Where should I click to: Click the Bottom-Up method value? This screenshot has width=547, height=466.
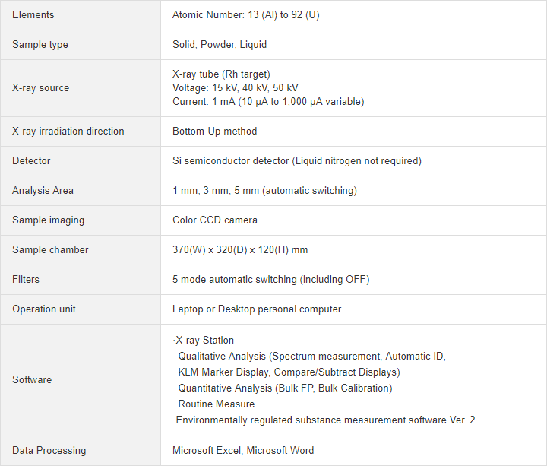click(x=214, y=132)
